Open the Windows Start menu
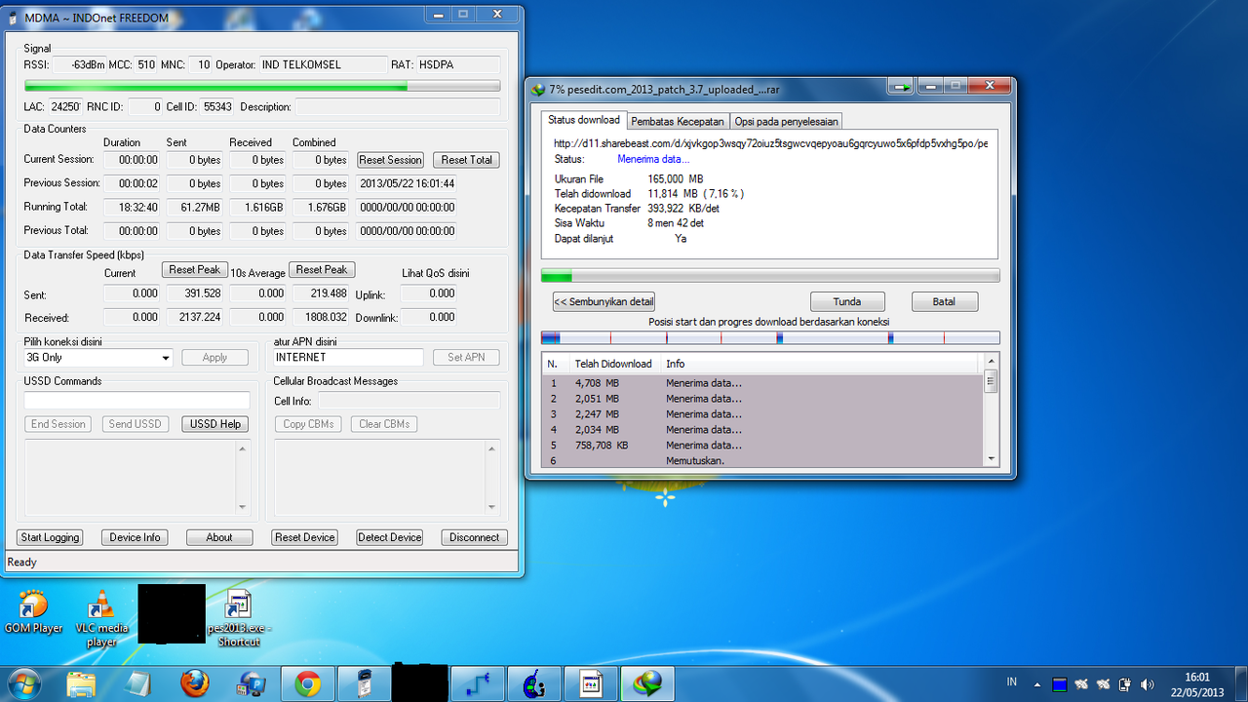The height and width of the screenshot is (702, 1248). click(23, 683)
